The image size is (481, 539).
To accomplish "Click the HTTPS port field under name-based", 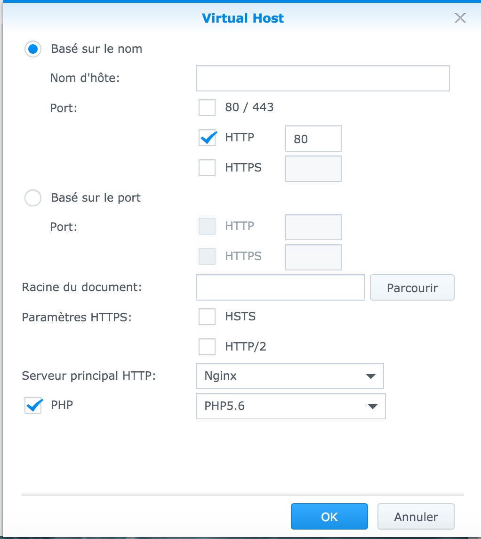I will point(313,169).
